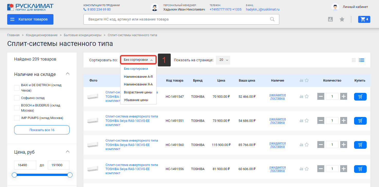Collapse the Наличие на складе section
The width and height of the screenshot is (379, 187).
point(68,74)
